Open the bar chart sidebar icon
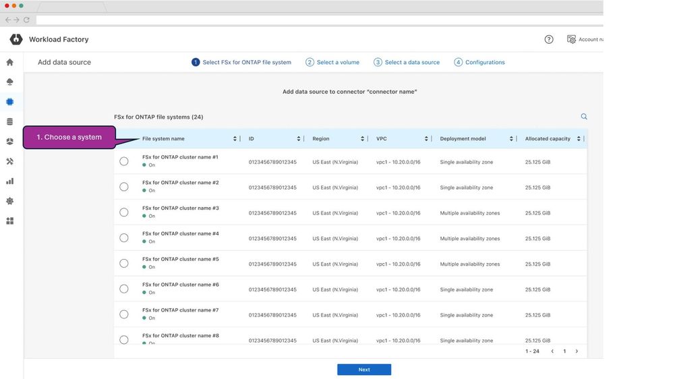The width and height of the screenshot is (673, 379). click(9, 181)
